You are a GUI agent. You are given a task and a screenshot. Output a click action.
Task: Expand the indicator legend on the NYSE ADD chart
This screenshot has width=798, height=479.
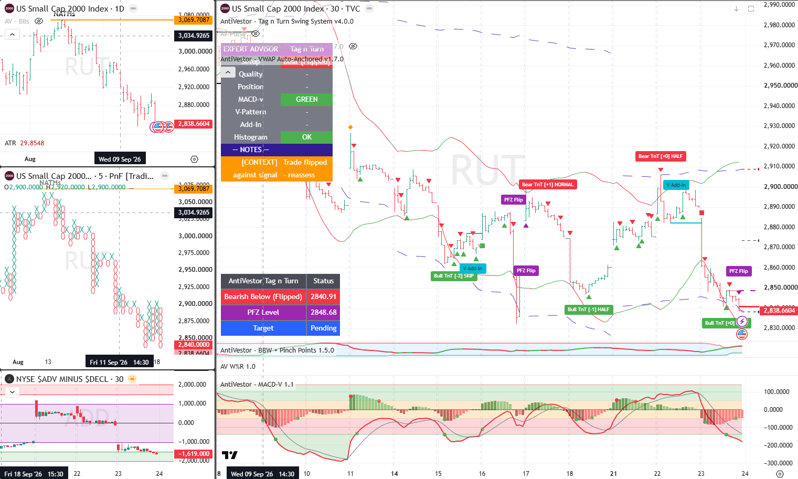12,392
